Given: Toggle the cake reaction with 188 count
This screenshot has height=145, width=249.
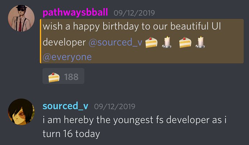Looking at the screenshot, I should [x=64, y=76].
